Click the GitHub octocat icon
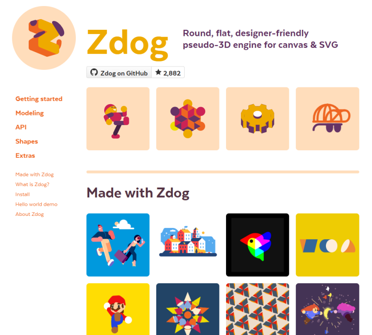Screen dimensions: 372x335 [94, 73]
